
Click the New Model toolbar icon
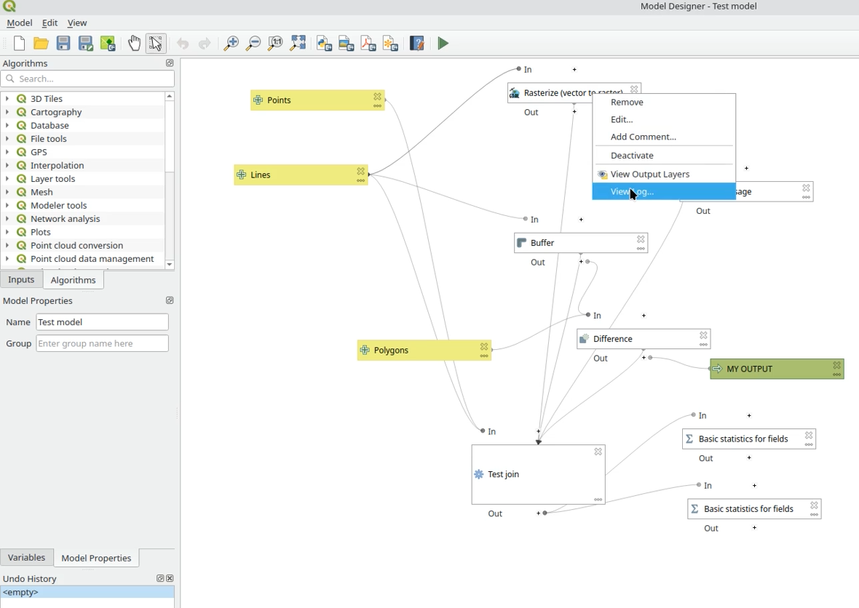[x=20, y=44]
